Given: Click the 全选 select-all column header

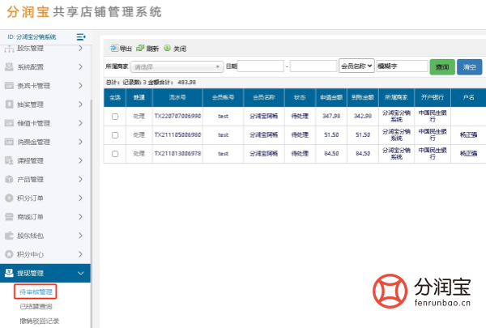Looking at the screenshot, I should click(115, 97).
